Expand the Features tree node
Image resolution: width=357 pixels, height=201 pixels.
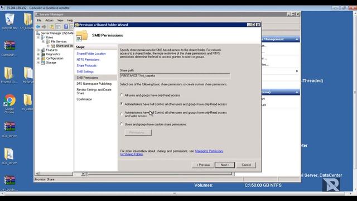[38, 50]
